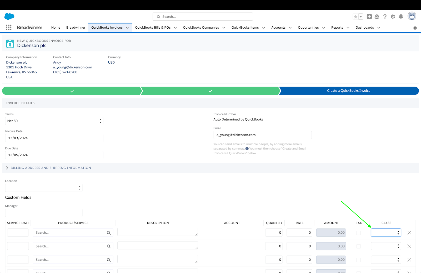The width and height of the screenshot is (421, 273).
Task: Open the Class dropdown in third row
Action: click(386, 260)
